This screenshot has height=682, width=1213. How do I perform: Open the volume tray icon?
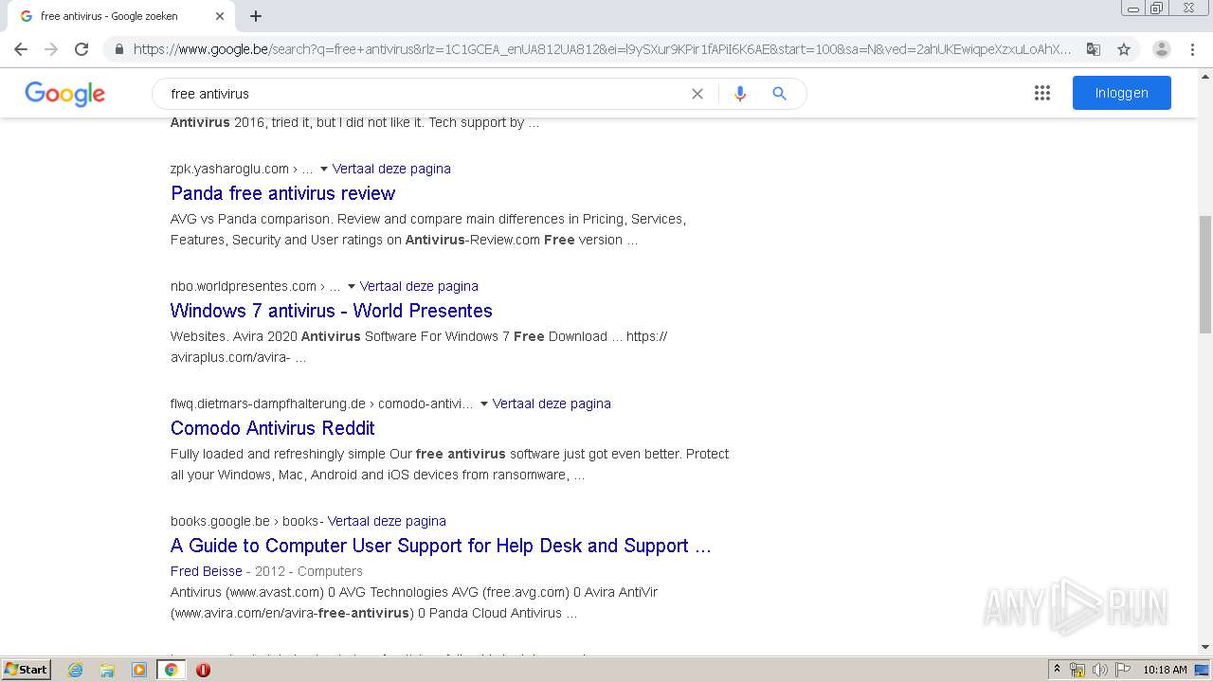coord(1099,670)
